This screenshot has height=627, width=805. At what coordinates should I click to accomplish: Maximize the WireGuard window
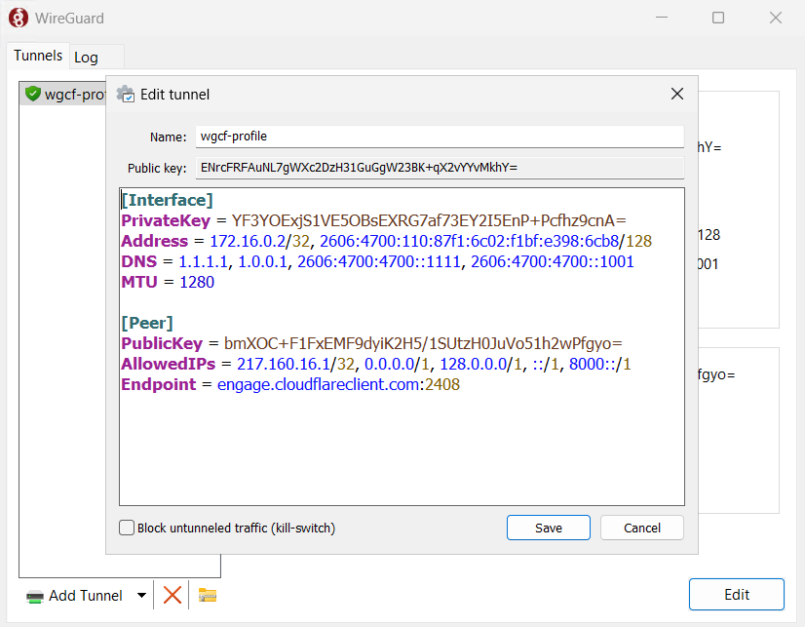(718, 18)
